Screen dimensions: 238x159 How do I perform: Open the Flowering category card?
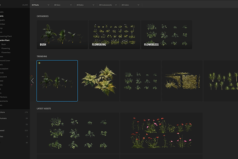tap(114, 35)
